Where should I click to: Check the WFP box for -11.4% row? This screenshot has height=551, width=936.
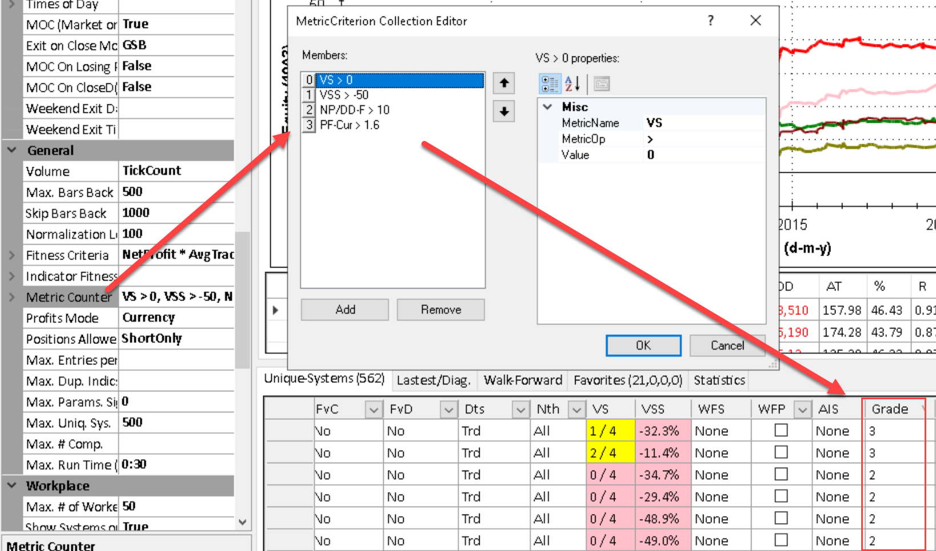coord(781,452)
